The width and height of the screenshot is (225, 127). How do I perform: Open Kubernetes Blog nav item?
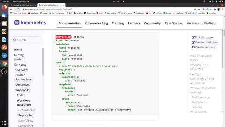click(96, 23)
